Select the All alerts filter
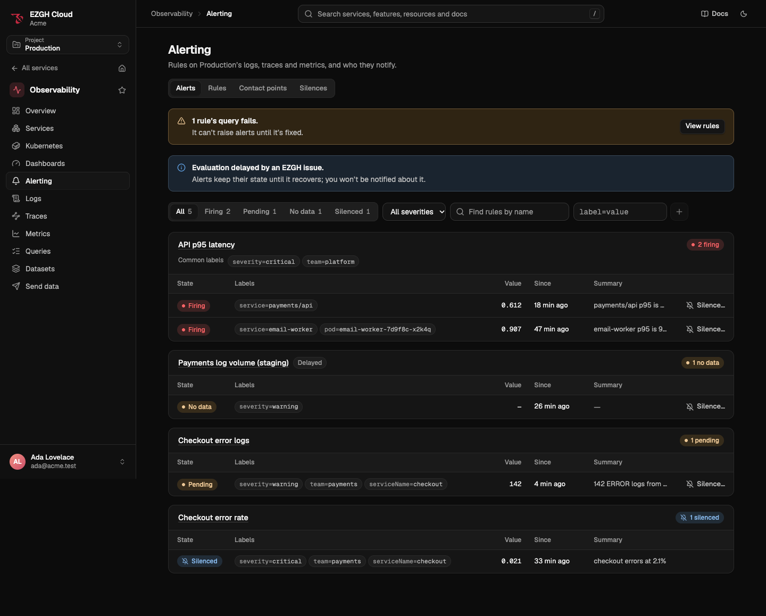This screenshot has width=766, height=616. point(184,212)
